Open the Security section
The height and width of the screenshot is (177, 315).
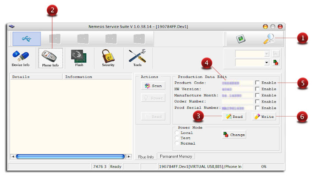coord(108,58)
